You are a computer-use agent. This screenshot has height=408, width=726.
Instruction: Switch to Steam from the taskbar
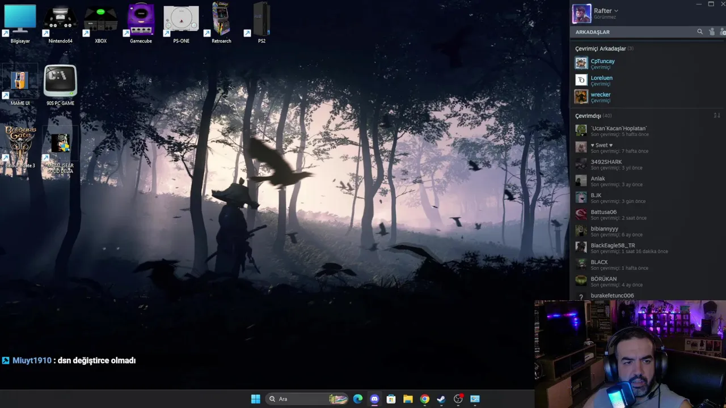[441, 399]
